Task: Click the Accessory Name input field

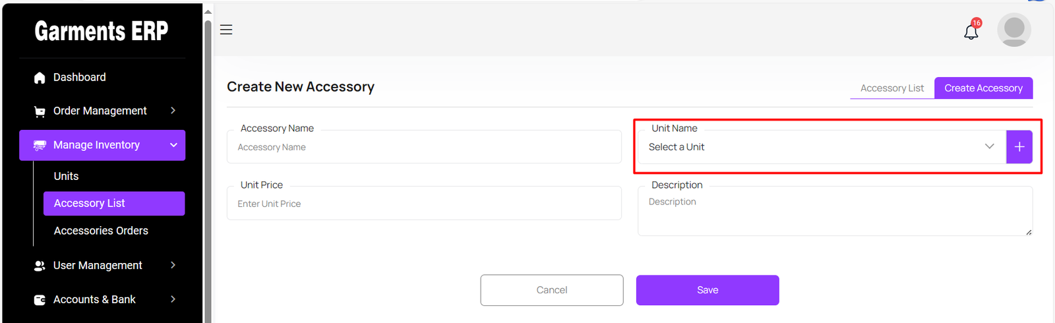Action: (x=424, y=148)
